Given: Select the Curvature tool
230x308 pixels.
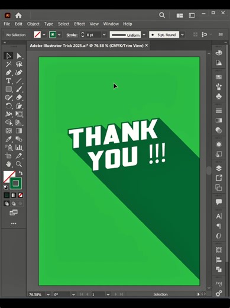Looking at the screenshot, I should point(19,73).
